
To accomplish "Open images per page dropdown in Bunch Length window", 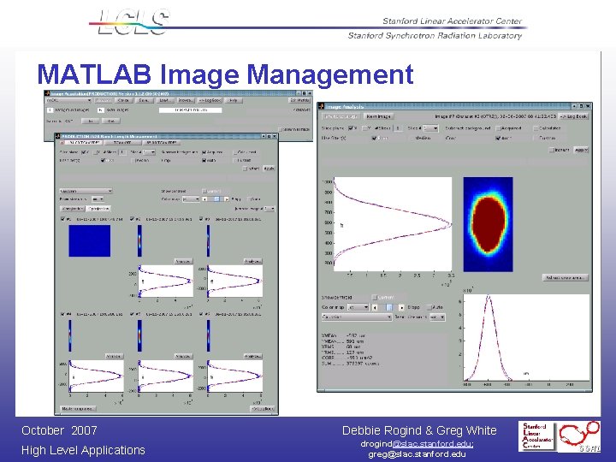I will [269, 209].
